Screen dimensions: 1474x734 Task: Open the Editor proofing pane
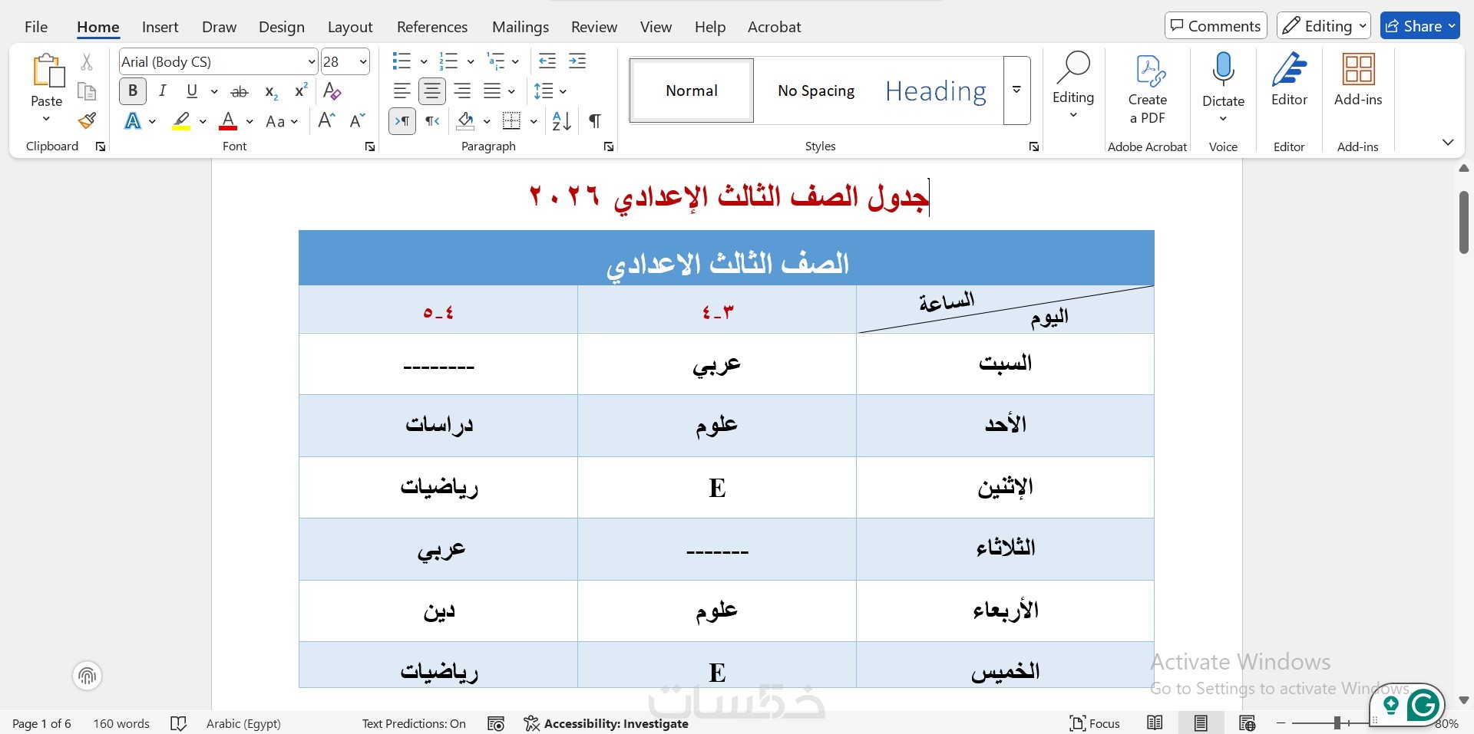[1289, 80]
